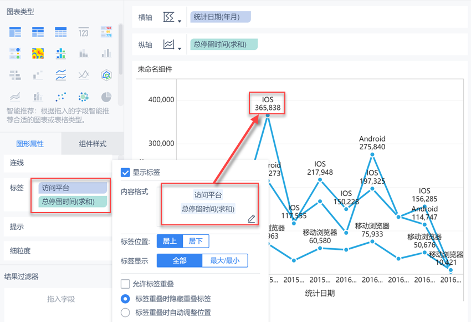Click the IOS 365,838 data label

pos(268,103)
